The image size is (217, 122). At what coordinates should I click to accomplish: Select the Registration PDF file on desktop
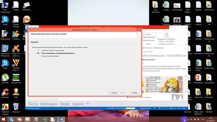(198, 79)
